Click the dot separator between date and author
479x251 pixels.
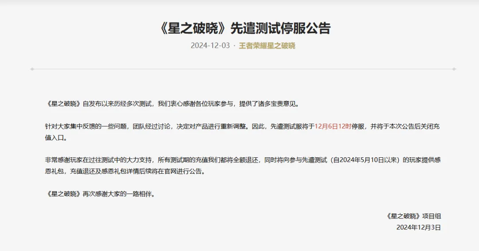click(x=234, y=46)
